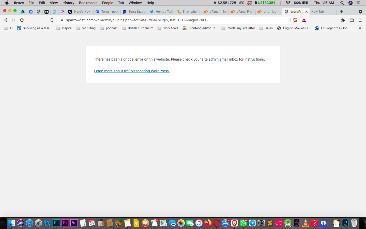Switch to the cPanel File Manager tab

242,12
